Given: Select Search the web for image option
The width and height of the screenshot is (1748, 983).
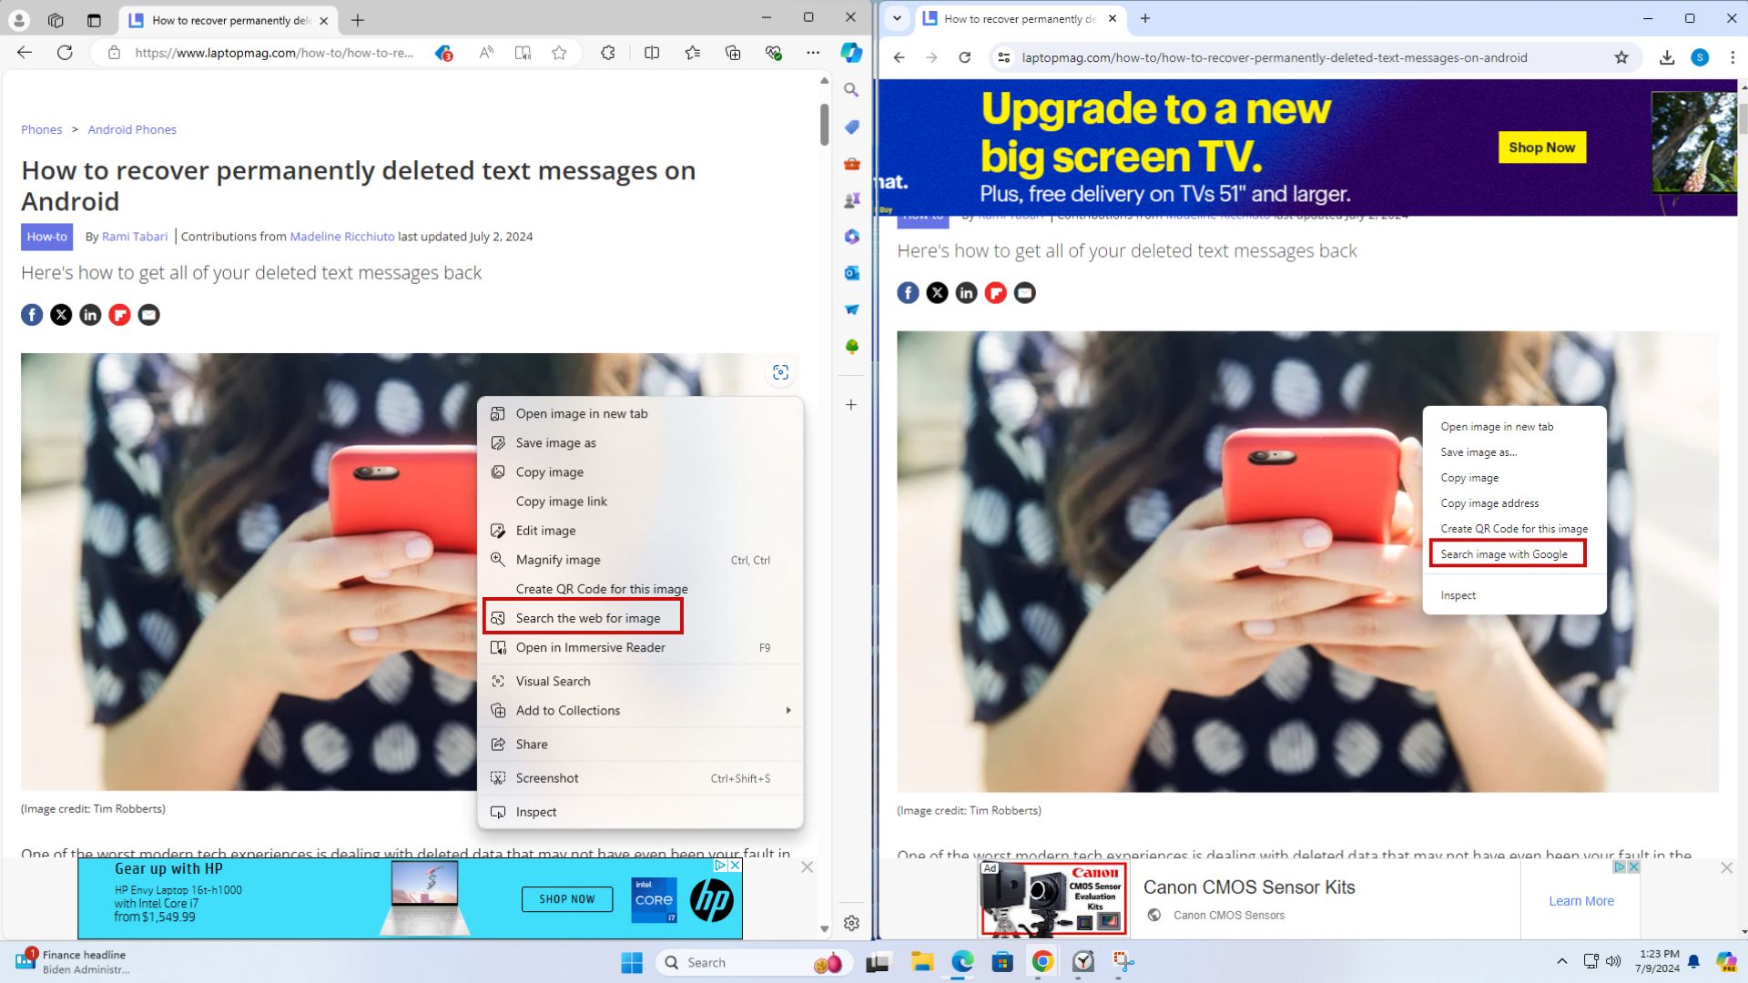Looking at the screenshot, I should tap(587, 618).
